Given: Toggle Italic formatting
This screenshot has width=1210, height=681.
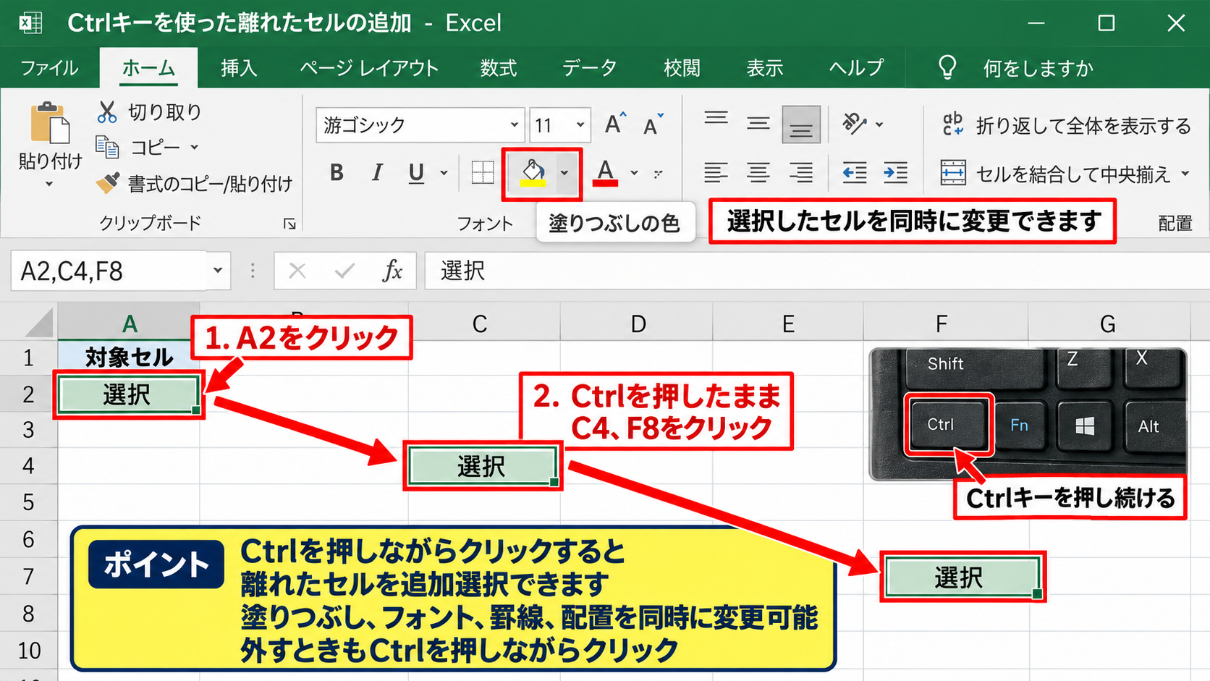Looking at the screenshot, I should pyautogui.click(x=377, y=173).
